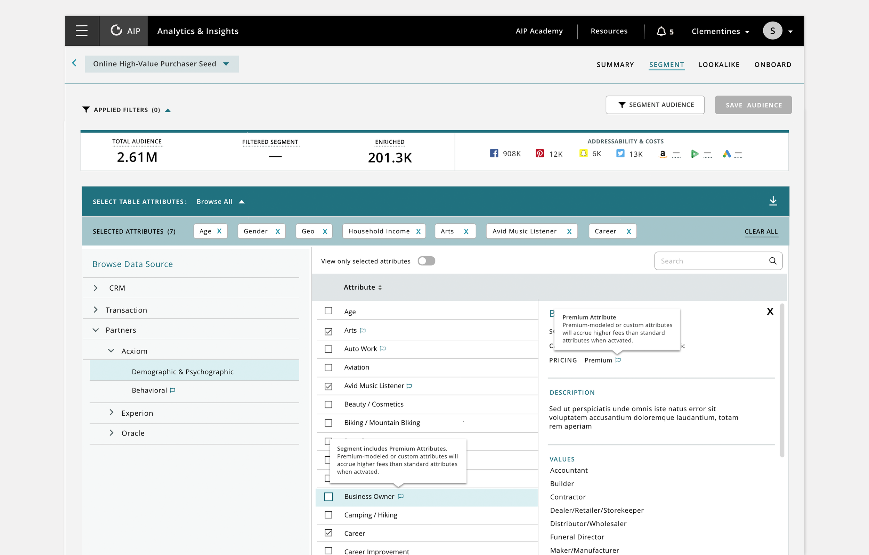Switch to the Onboard tab

coord(773,65)
